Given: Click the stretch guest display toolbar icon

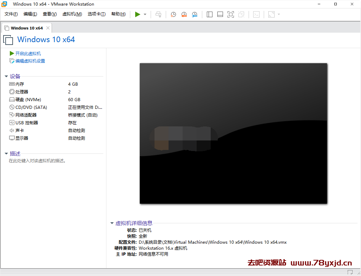Looking at the screenshot, I should coord(271,14).
